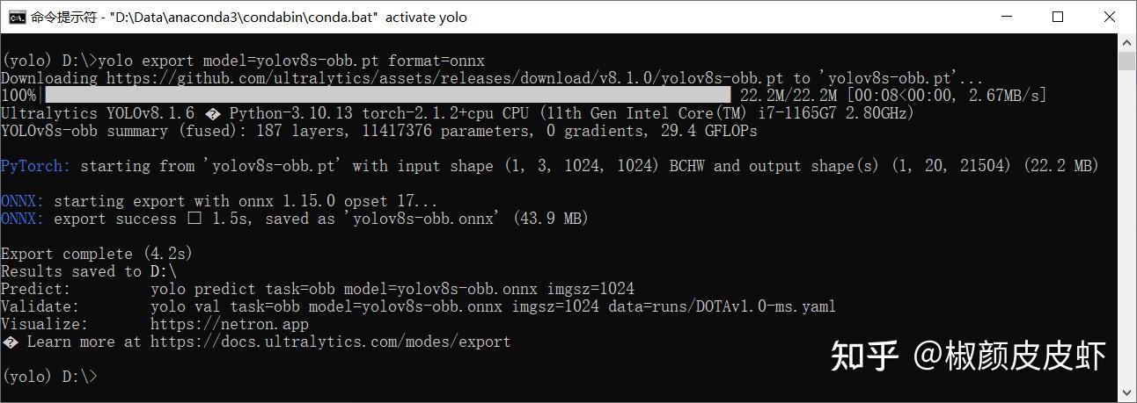
Task: Click the yolo predict command line
Action: click(392, 289)
